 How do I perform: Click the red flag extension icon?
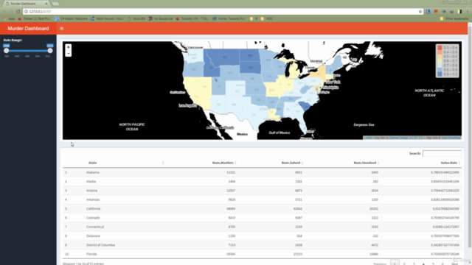pos(436,12)
